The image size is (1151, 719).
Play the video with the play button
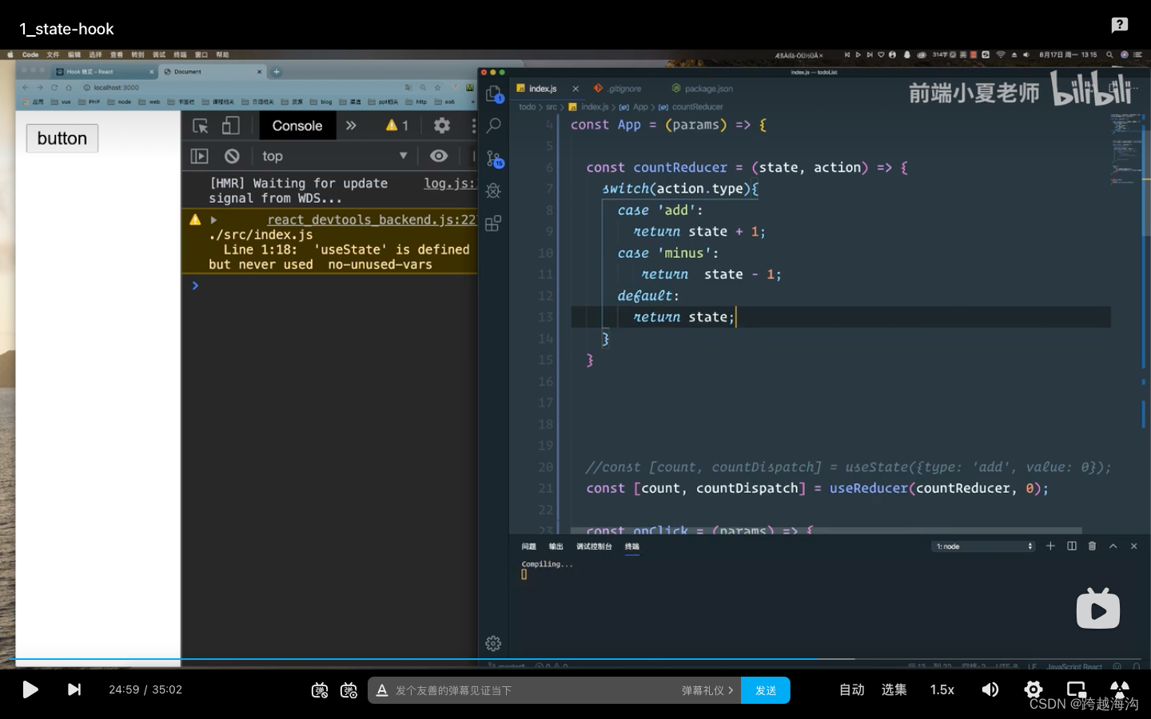(x=30, y=689)
